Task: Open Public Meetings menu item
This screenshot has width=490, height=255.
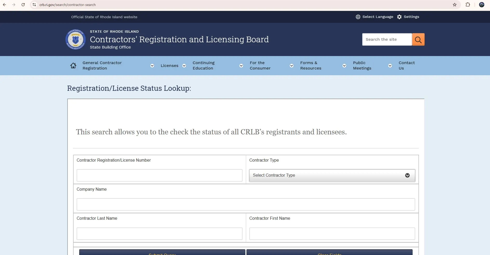Action: [362, 66]
